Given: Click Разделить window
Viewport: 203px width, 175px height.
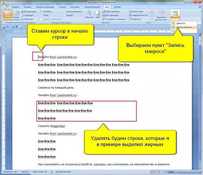Looking at the screenshot, I should (135, 19).
